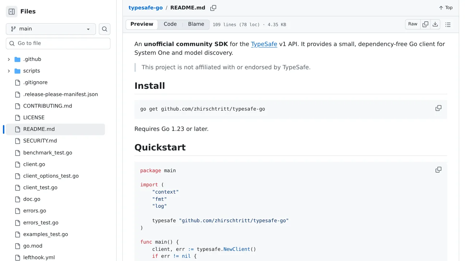The width and height of the screenshot is (465, 261).
Task: Focus the Go to file input
Action: (x=58, y=43)
